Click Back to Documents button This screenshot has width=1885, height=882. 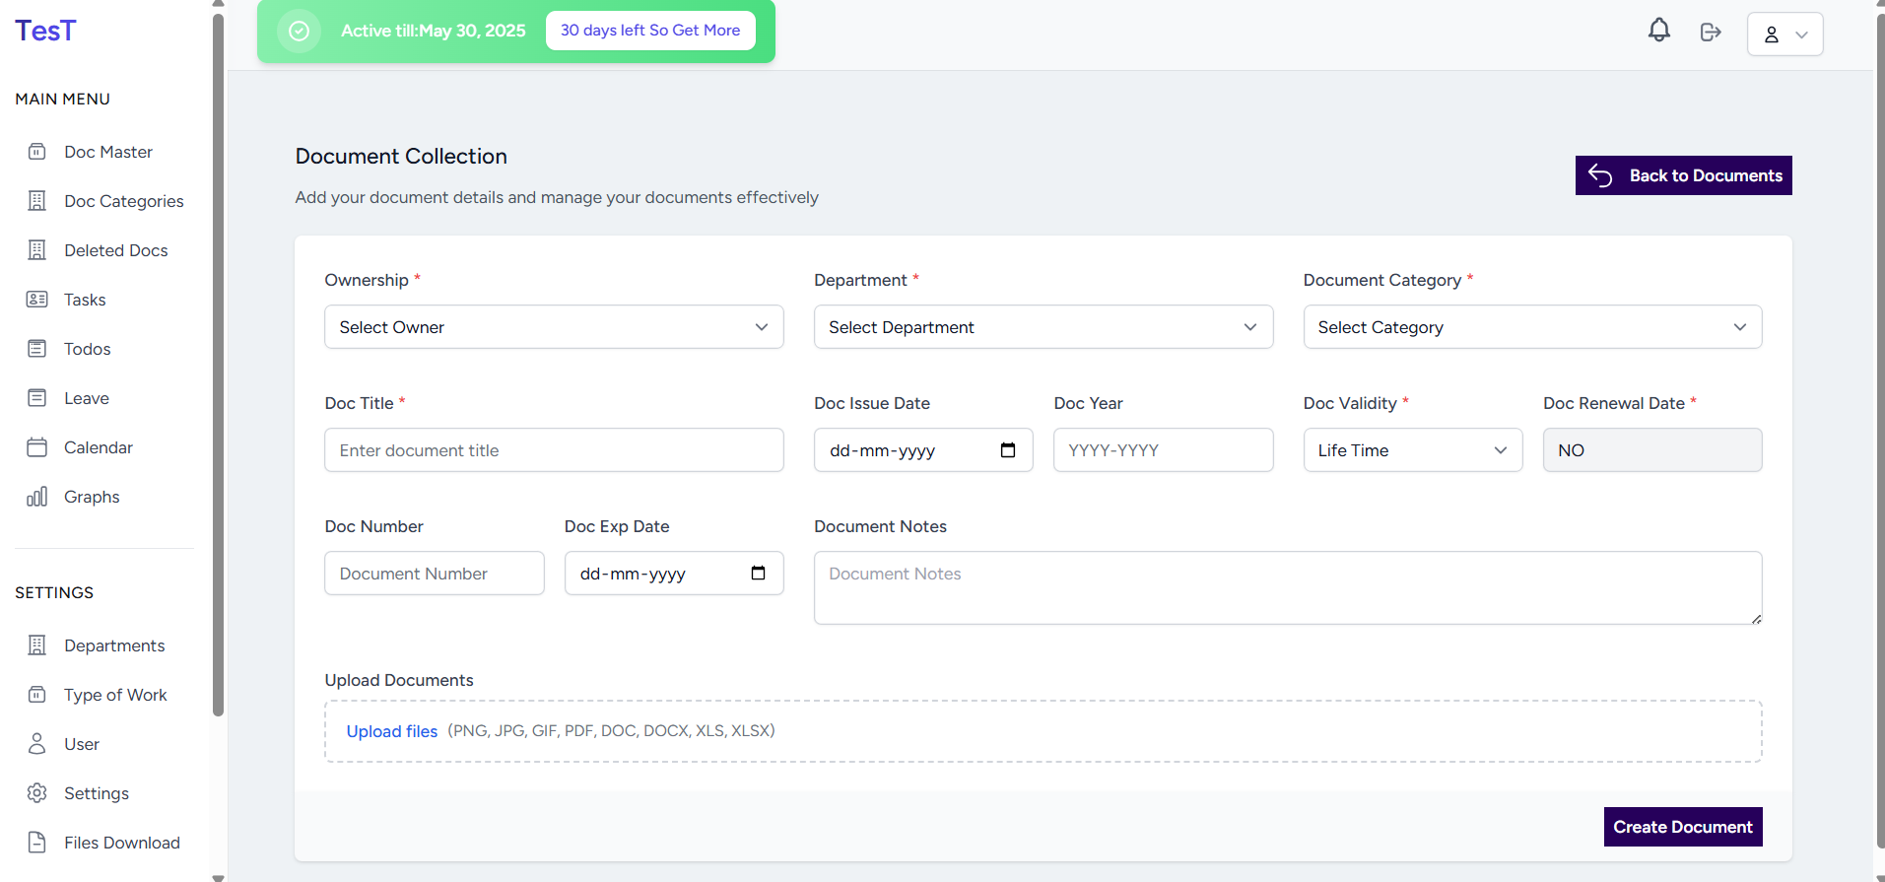[x=1683, y=175]
